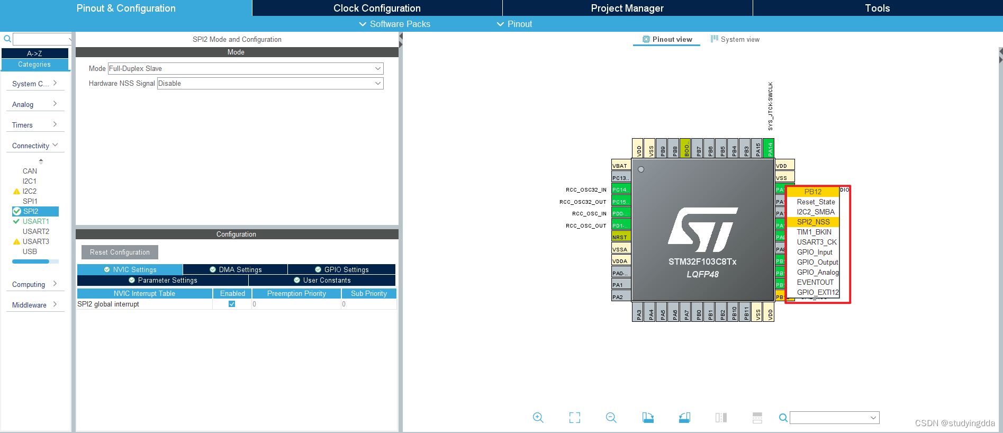Click the PD0 oscillator input pin
1003x433 pixels.
coord(621,213)
